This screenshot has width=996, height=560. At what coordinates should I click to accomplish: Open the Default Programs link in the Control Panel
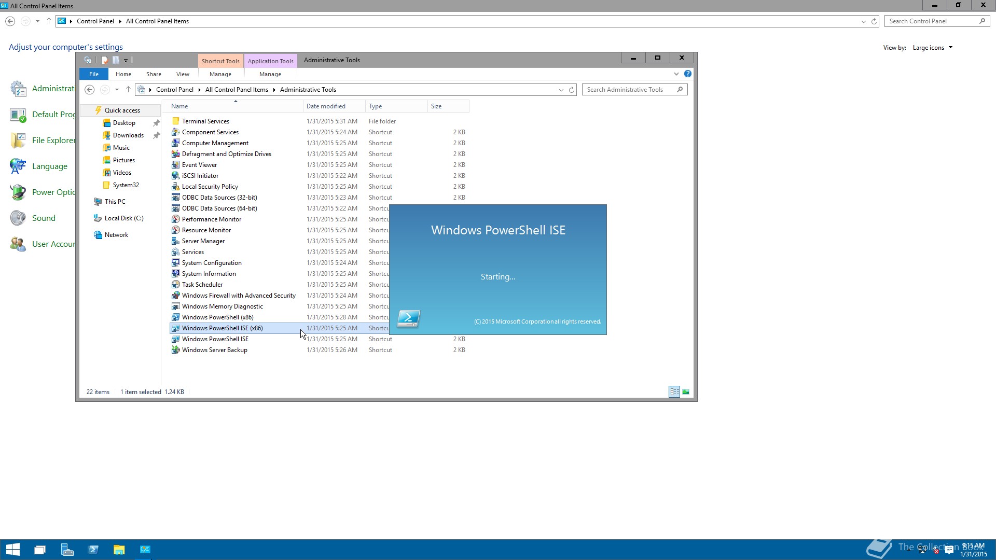[x=54, y=115]
